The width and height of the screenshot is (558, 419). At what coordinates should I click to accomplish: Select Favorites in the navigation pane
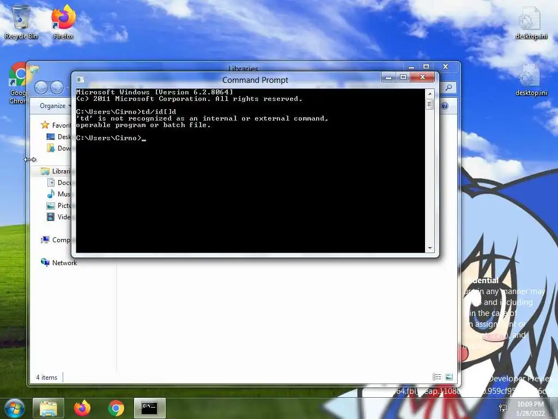coord(56,125)
